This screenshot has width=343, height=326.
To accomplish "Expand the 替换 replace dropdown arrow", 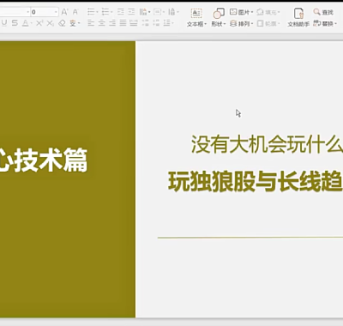I will 335,24.
